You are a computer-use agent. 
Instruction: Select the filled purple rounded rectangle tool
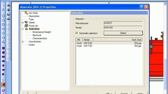(x=3, y=61)
